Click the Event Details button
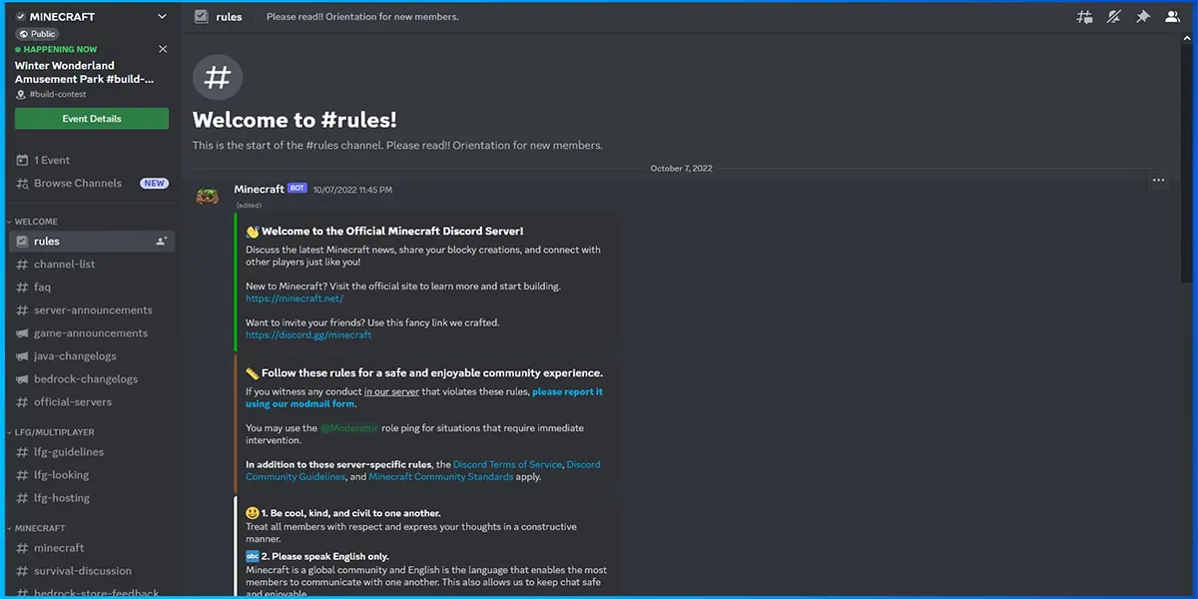This screenshot has width=1198, height=599. click(92, 119)
